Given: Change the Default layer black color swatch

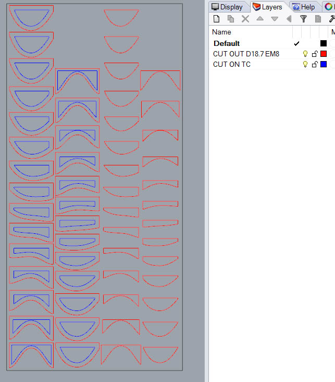Looking at the screenshot, I should point(324,43).
